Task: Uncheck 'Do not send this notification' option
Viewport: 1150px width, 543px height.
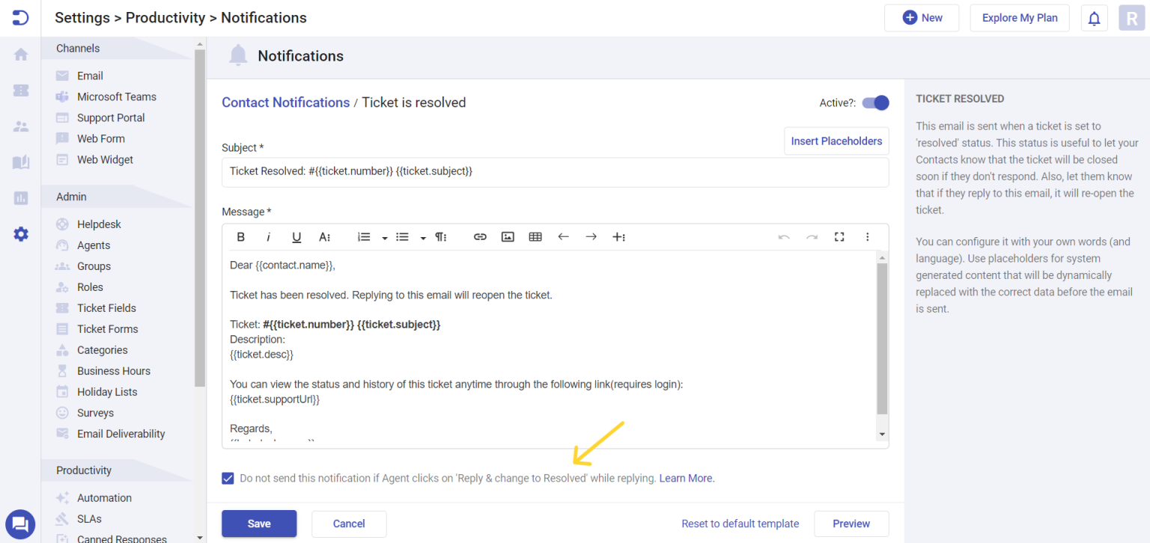Action: [x=228, y=478]
